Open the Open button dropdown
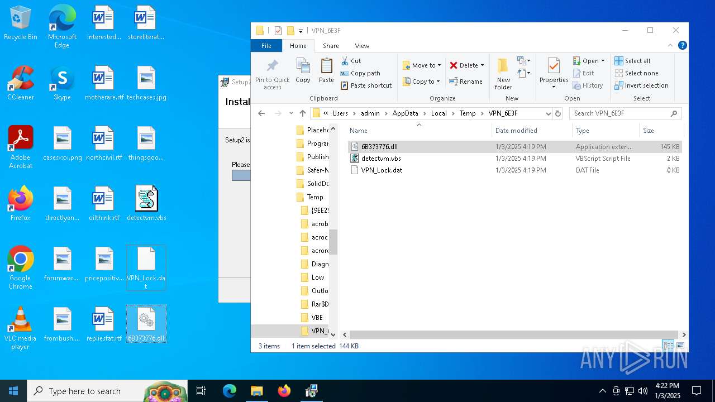 coord(603,61)
